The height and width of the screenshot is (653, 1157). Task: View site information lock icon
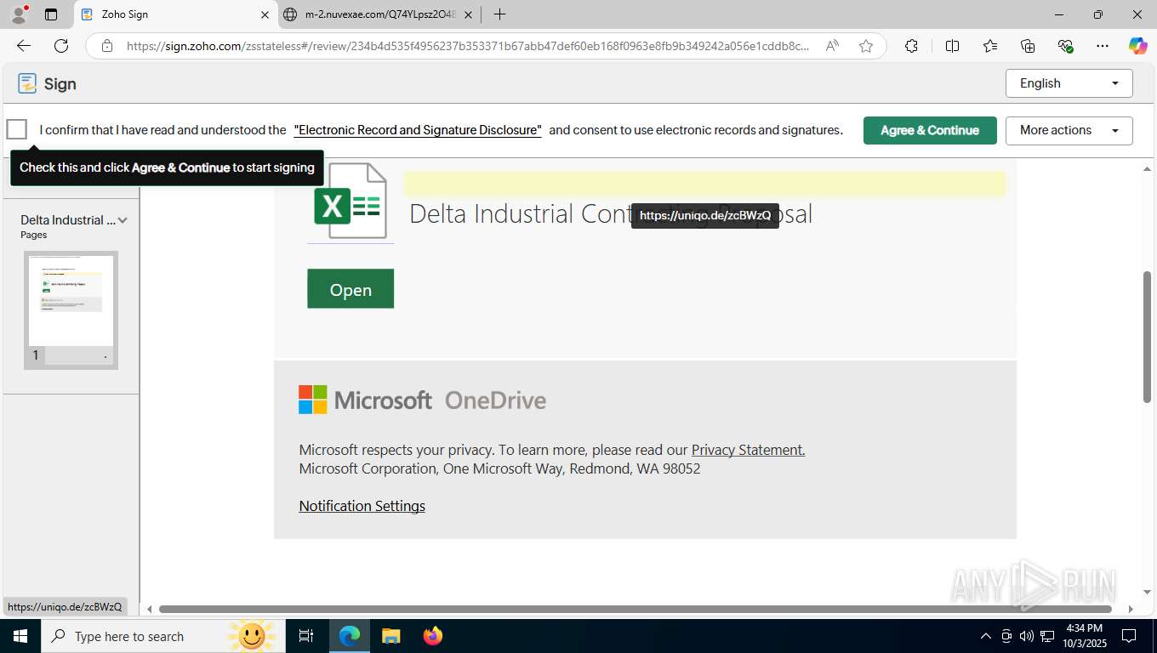[x=107, y=46]
